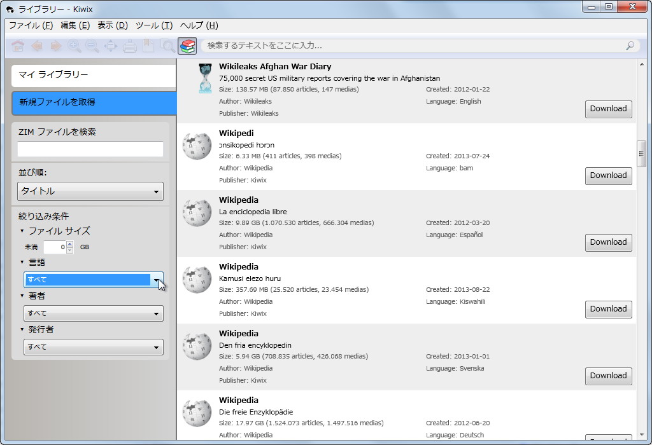Viewport: 652px width, 445px height.
Task: Go back with the left arrow icon
Action: [x=36, y=46]
